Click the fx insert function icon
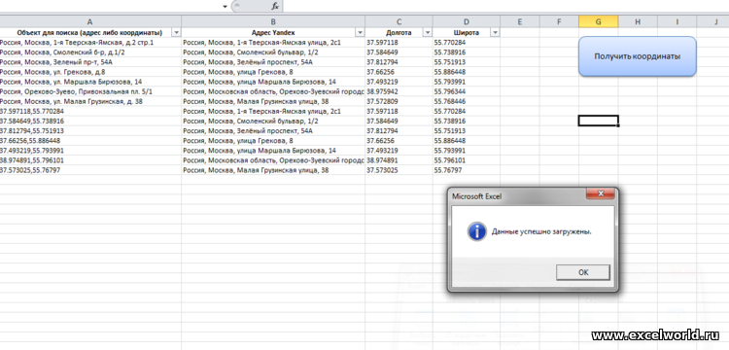Image resolution: width=729 pixels, height=350 pixels. pyautogui.click(x=275, y=6)
